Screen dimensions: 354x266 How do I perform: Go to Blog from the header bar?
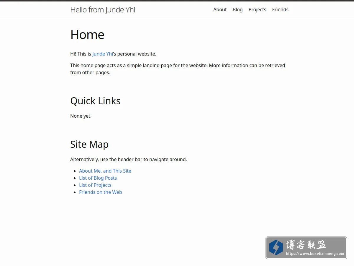tap(237, 9)
